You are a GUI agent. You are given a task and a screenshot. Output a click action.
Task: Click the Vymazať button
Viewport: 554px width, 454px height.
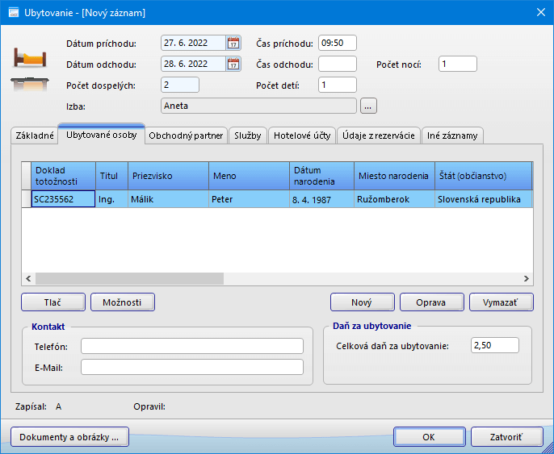point(501,302)
